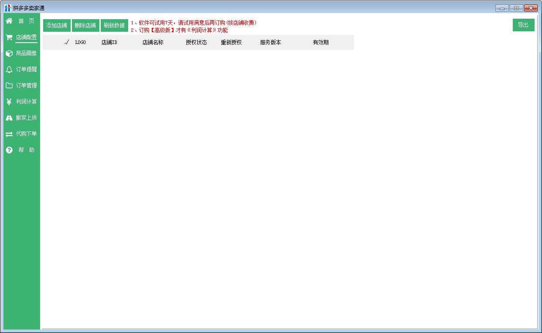Viewport: 542px width, 333px height.
Task: Click the 导出 export button
Action: (523, 25)
